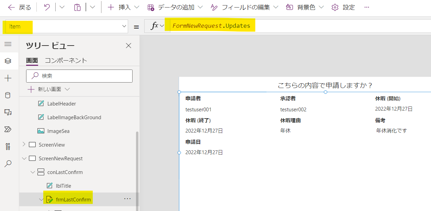Click the testuser001 value on canvas
431x211 pixels.
[x=199, y=110]
